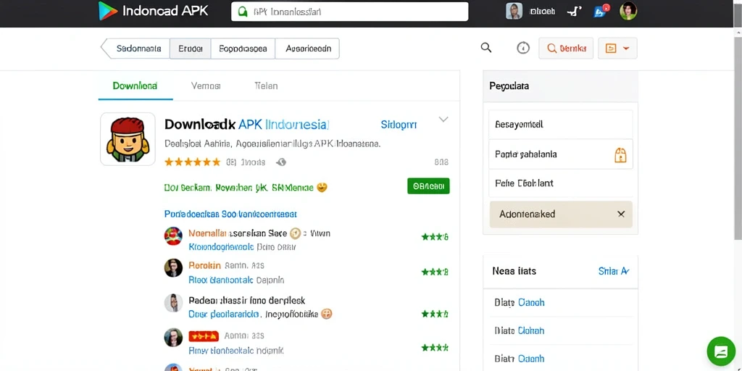The image size is (742, 371).
Task: Click the avatar of 'Perokiin' review
Action: (x=173, y=268)
